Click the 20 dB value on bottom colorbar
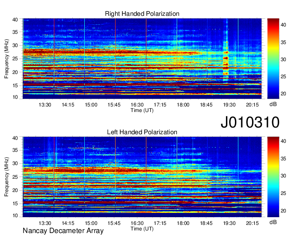 [283, 211]
